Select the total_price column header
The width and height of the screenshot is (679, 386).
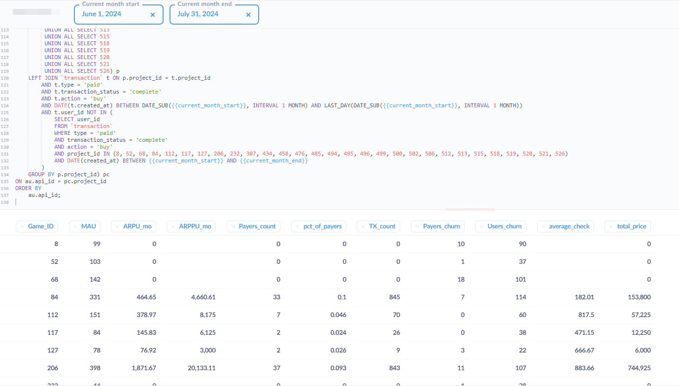(627, 226)
